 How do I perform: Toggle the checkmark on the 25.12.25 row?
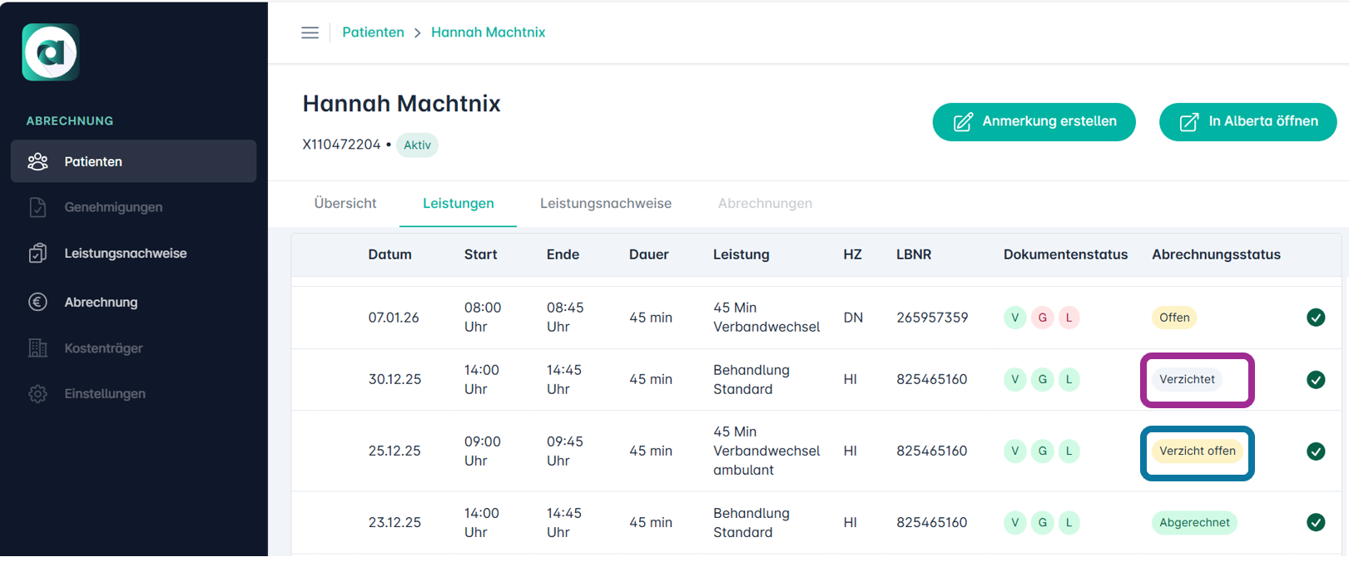(x=1315, y=451)
